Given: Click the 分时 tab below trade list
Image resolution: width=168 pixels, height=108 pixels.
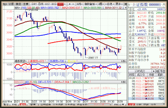Looking at the screenshot, I should (139, 105).
